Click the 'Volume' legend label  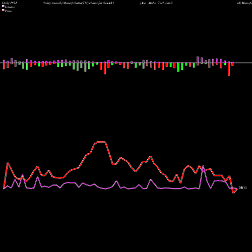(x=10, y=7)
